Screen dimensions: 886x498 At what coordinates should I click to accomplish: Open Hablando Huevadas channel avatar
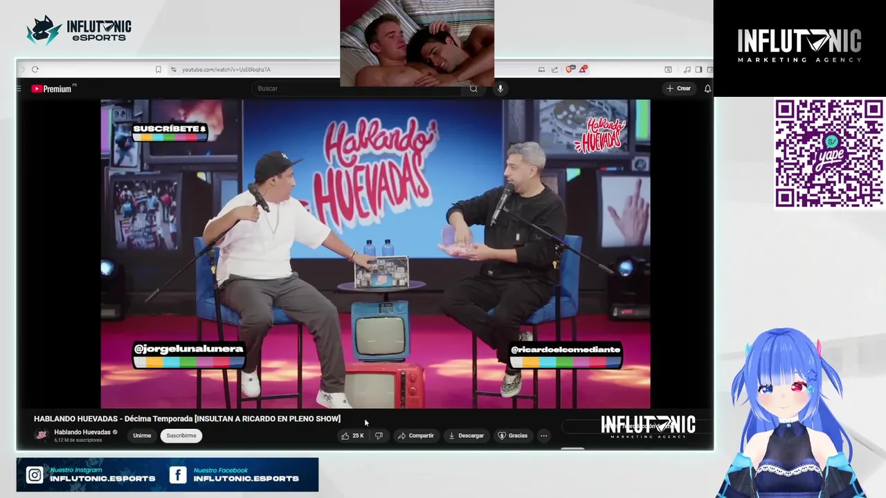coord(42,435)
